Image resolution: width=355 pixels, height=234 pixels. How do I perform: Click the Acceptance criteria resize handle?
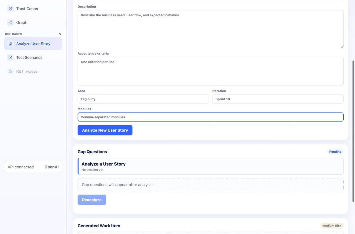(342, 84)
